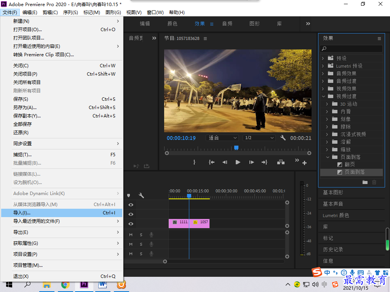
Task: Enable voice-over record on first audio track
Action: (151, 235)
